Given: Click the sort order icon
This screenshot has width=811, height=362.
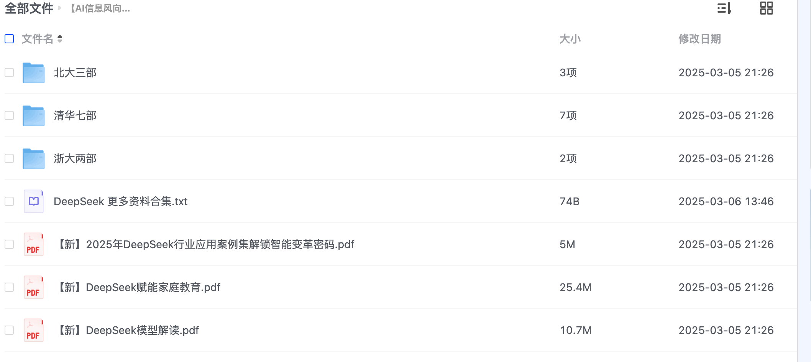Looking at the screenshot, I should [724, 8].
